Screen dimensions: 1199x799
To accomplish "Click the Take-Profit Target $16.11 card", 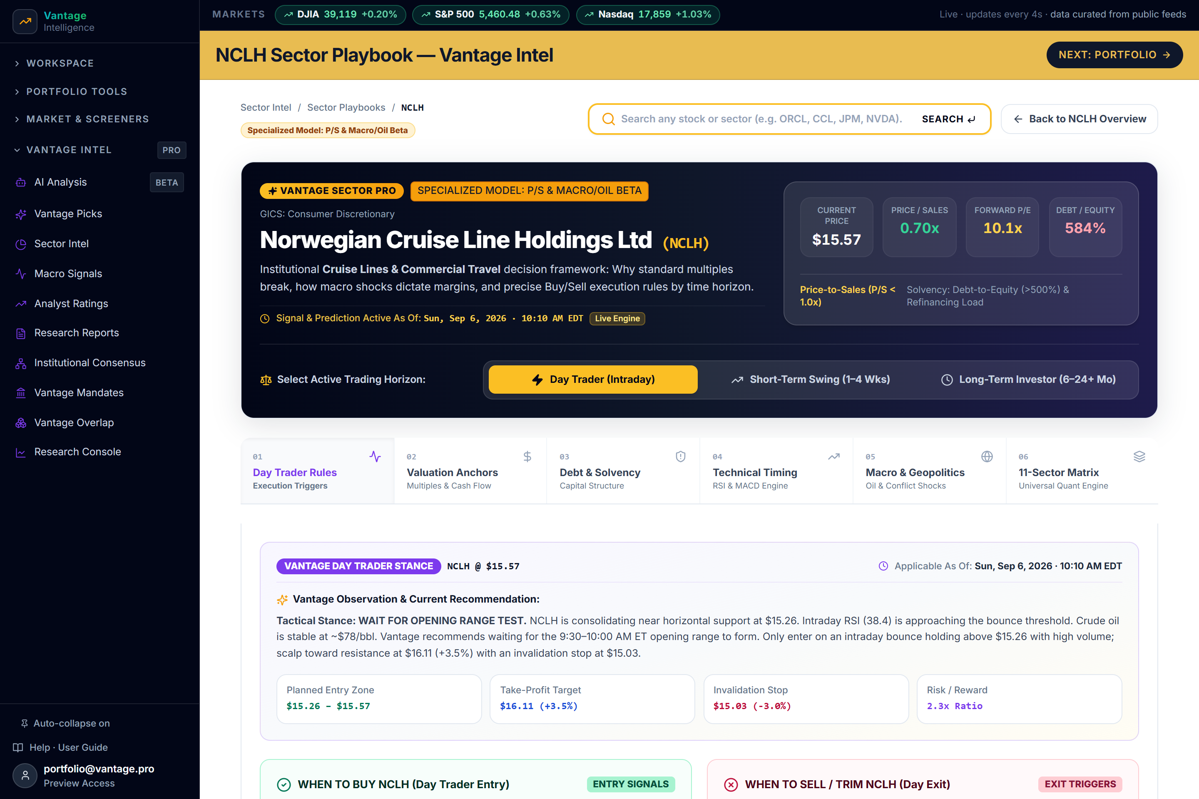I will (x=592, y=699).
